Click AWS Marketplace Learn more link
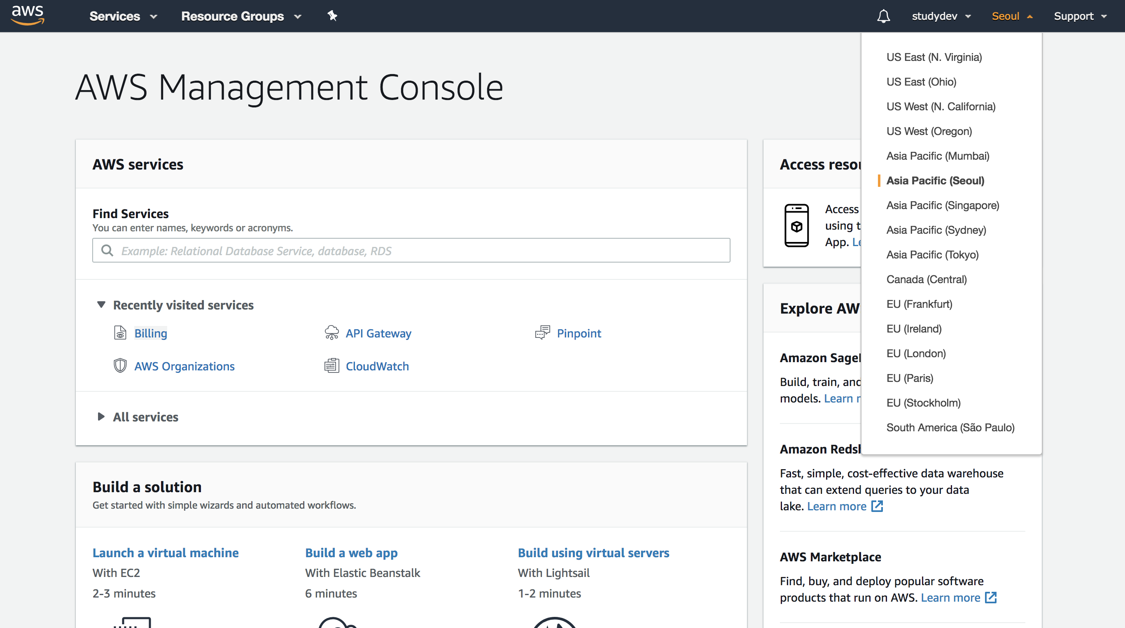 tap(951, 598)
